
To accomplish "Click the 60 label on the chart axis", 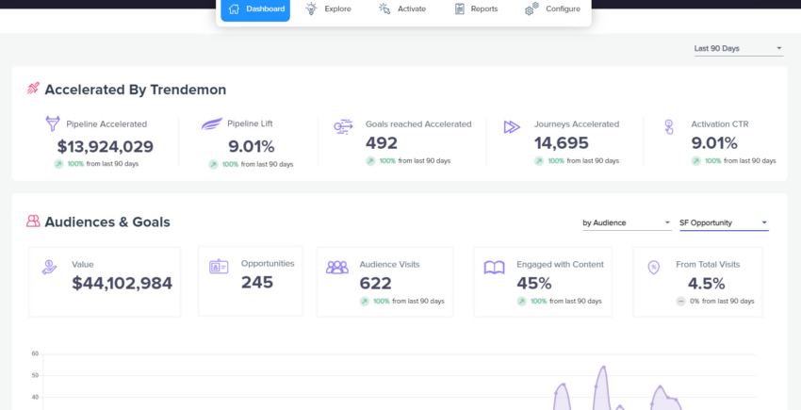I will 35,353.
